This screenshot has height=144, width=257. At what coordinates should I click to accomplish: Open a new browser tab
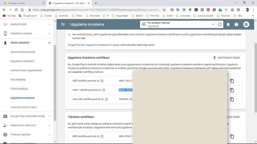pyautogui.click(x=96, y=3)
